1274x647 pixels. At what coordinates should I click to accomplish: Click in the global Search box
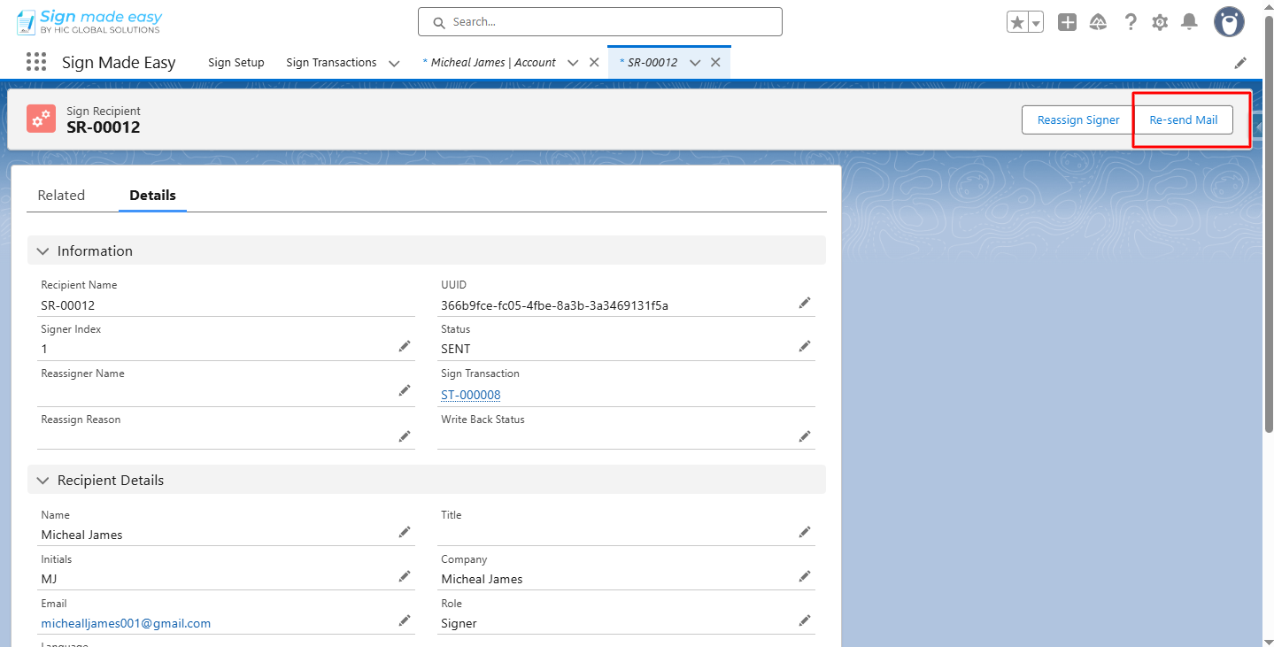(600, 22)
